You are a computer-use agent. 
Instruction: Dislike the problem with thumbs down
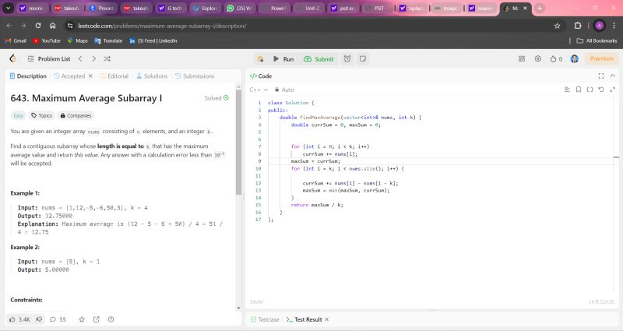40,319
